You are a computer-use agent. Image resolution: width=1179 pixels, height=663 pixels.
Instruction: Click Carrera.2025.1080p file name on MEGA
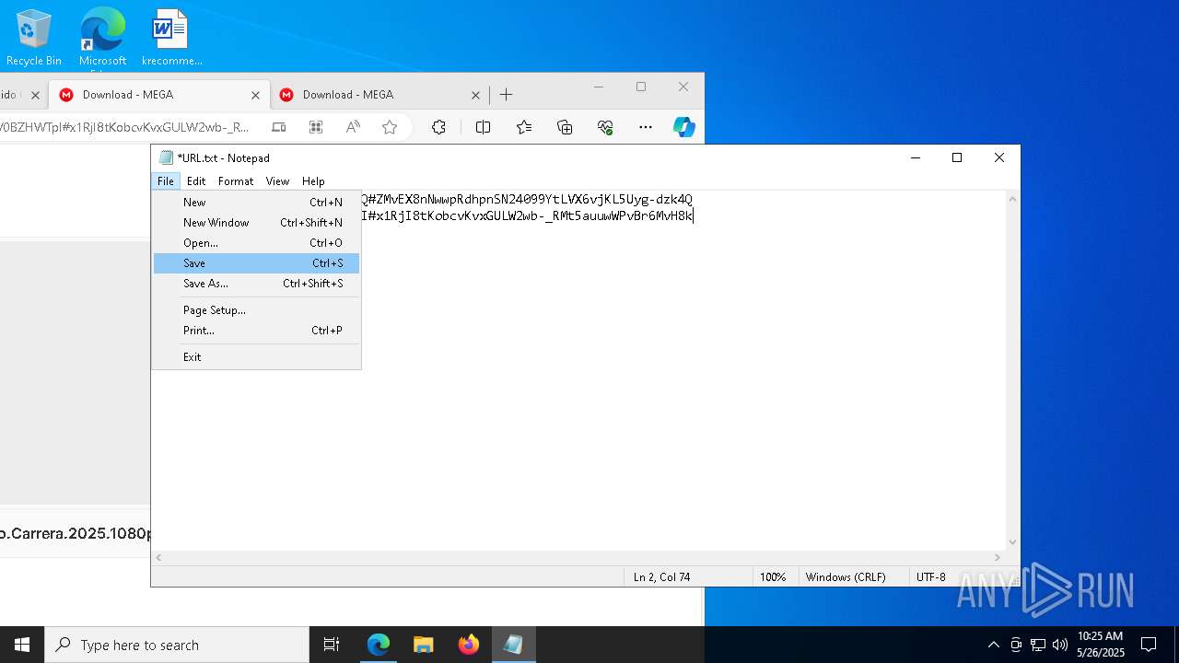76,533
